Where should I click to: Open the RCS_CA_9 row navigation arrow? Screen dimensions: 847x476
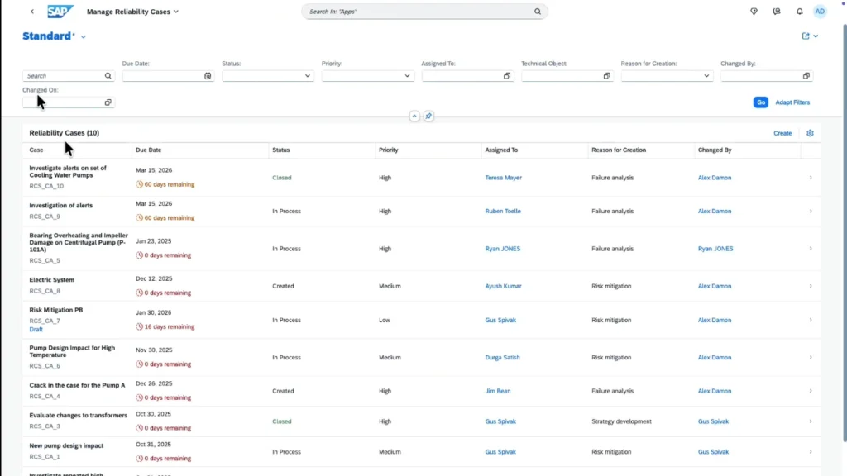pyautogui.click(x=811, y=211)
